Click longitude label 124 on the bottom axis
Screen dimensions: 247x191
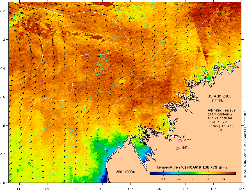click(x=158, y=189)
